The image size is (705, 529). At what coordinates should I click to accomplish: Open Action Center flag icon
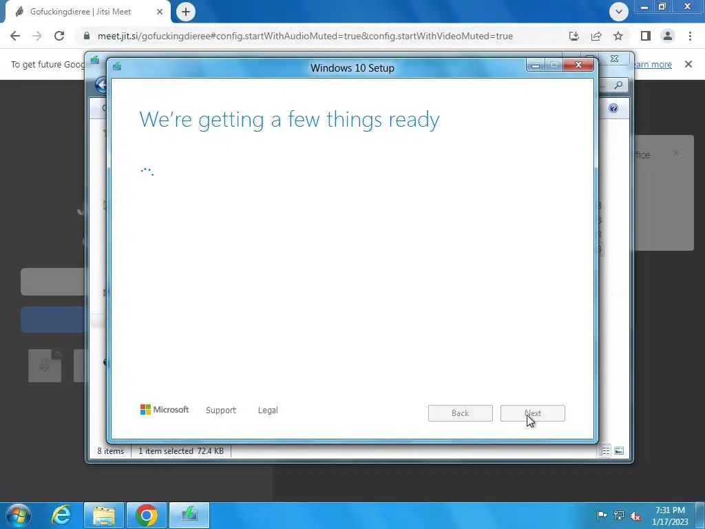602,515
